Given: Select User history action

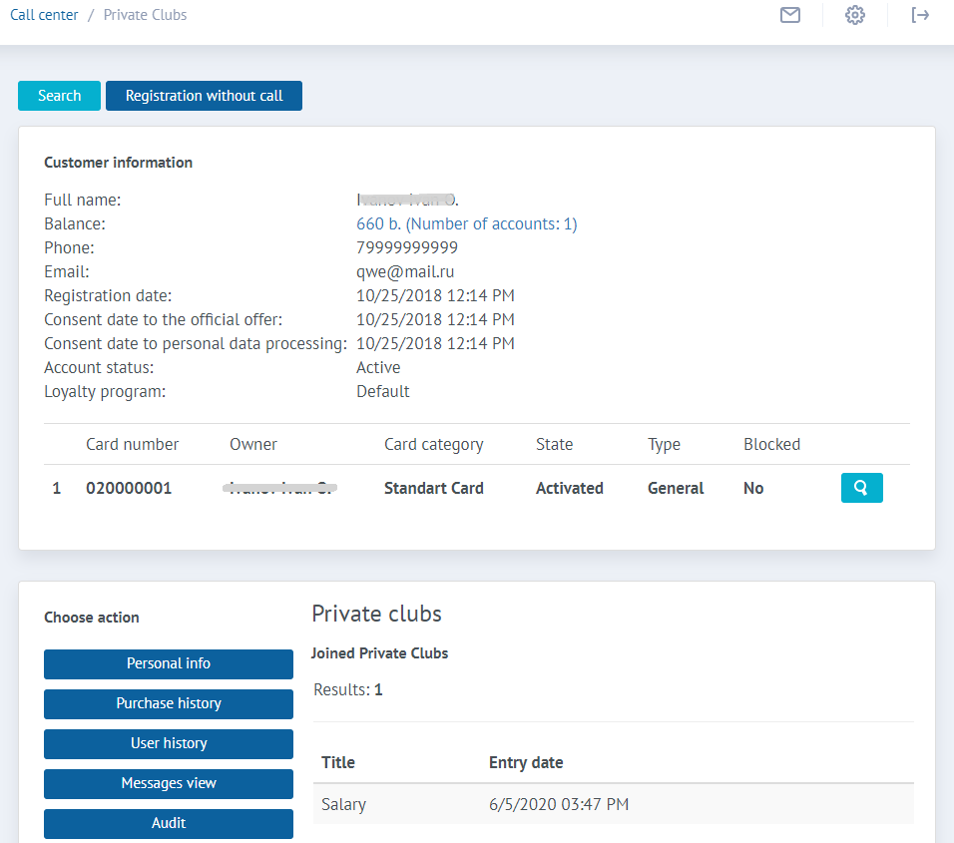Looking at the screenshot, I should tap(169, 743).
